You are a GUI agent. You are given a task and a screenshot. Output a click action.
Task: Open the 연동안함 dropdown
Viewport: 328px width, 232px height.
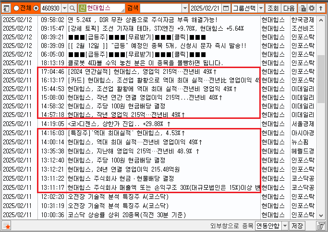(x=271, y=226)
